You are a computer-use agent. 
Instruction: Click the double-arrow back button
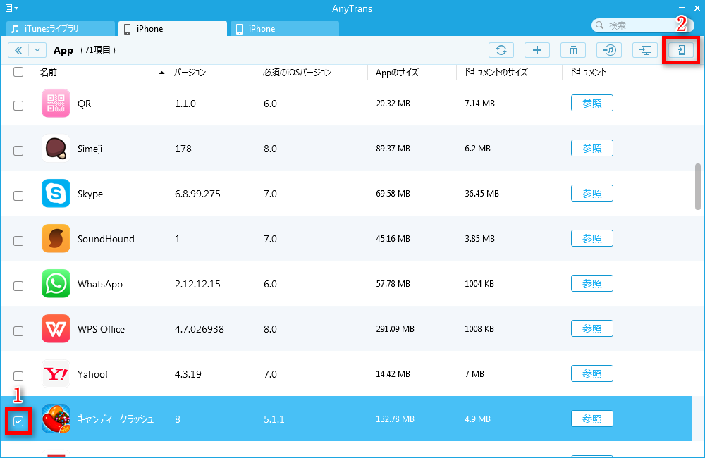[x=18, y=50]
